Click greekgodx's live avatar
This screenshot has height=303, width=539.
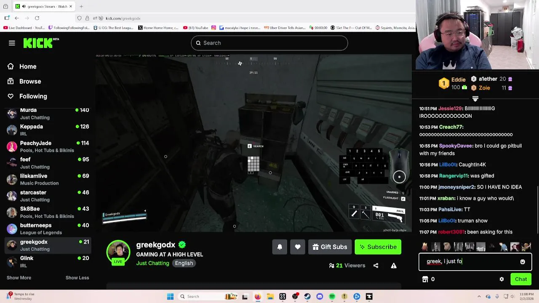coord(118,252)
